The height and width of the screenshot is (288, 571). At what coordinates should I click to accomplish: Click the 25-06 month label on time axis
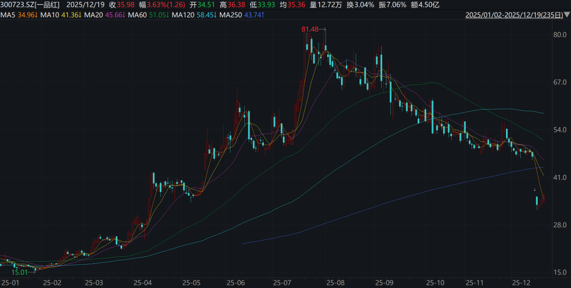click(x=236, y=282)
